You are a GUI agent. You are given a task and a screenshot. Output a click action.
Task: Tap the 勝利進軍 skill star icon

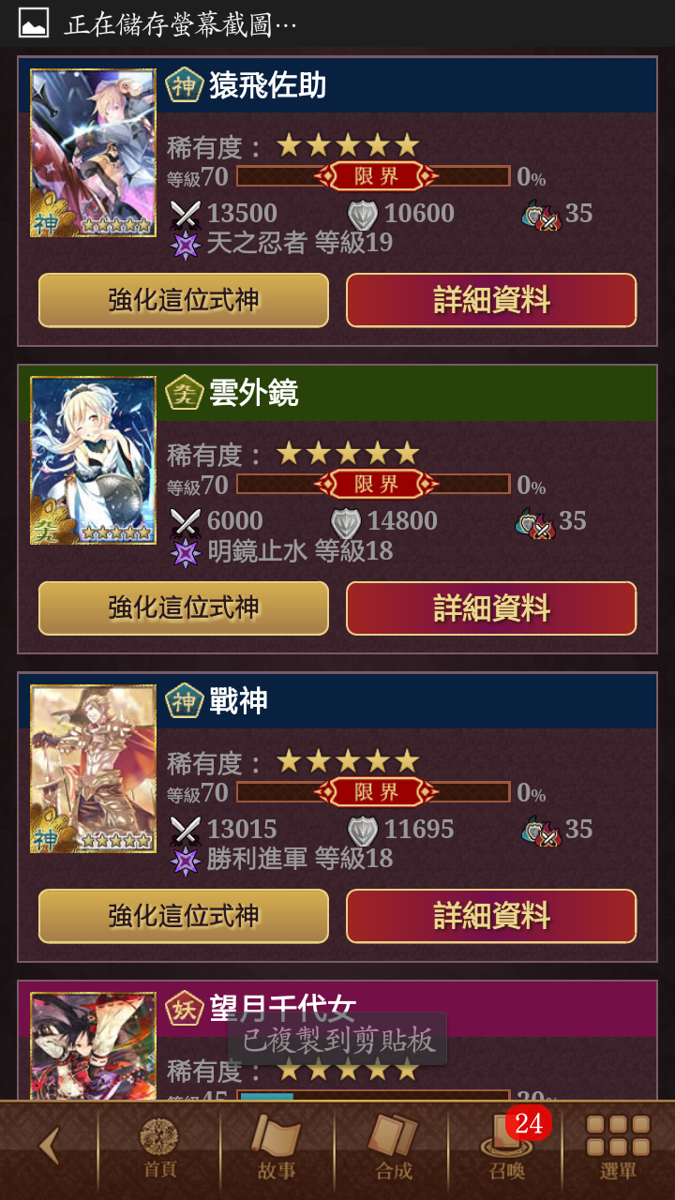[x=186, y=860]
